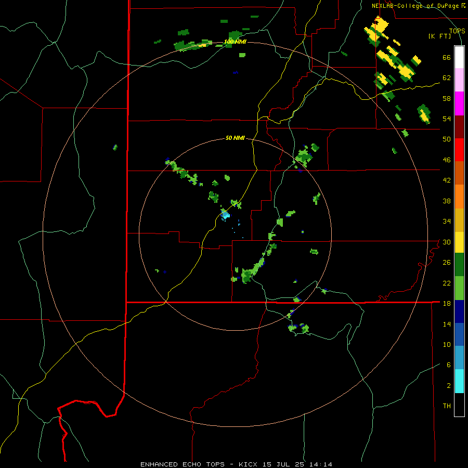Click the cyan legend swatch near 2
468x468 pixels.
pyautogui.click(x=459, y=381)
